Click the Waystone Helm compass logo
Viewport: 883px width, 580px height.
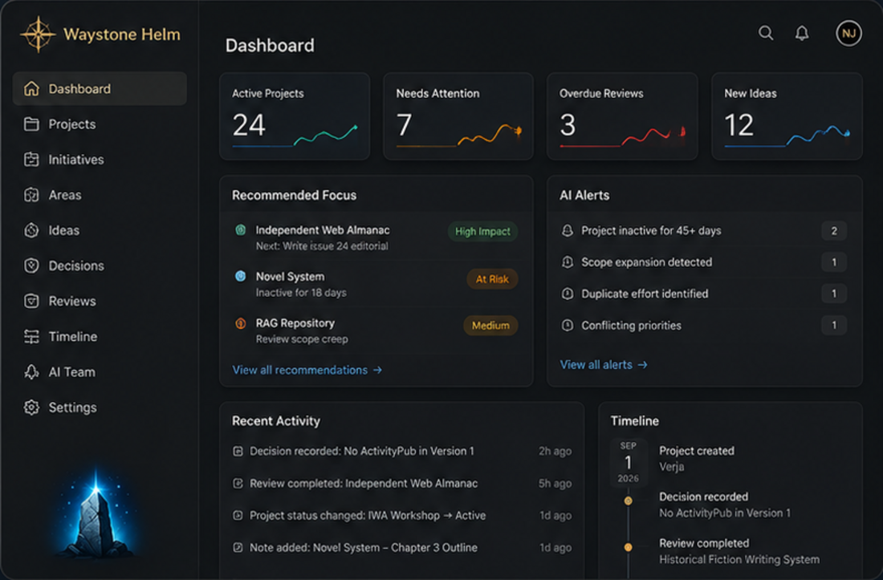[x=38, y=34]
